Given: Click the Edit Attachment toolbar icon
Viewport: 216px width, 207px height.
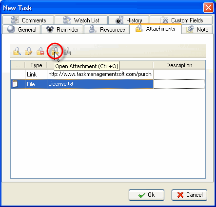Looking at the screenshot, I should [29, 51].
